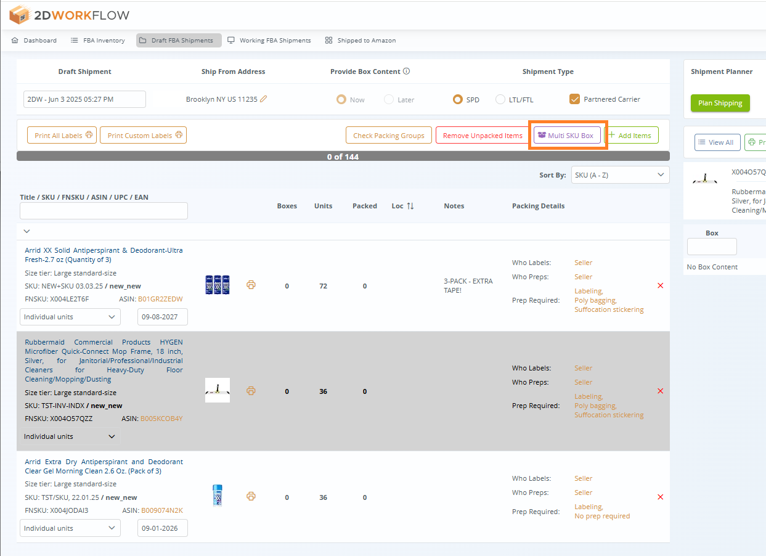This screenshot has height=556, width=766.
Task: Select the LTL/FTL radio button
Action: tap(499, 99)
